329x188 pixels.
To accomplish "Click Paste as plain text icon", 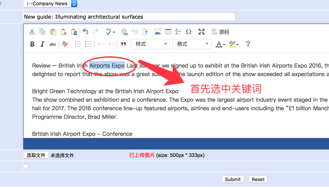I will tap(64, 32).
